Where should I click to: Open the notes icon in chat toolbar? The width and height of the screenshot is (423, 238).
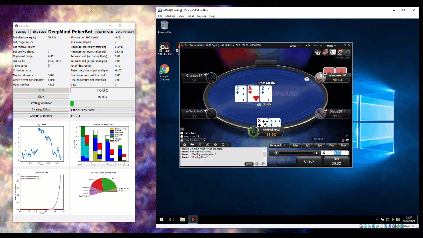(200, 145)
